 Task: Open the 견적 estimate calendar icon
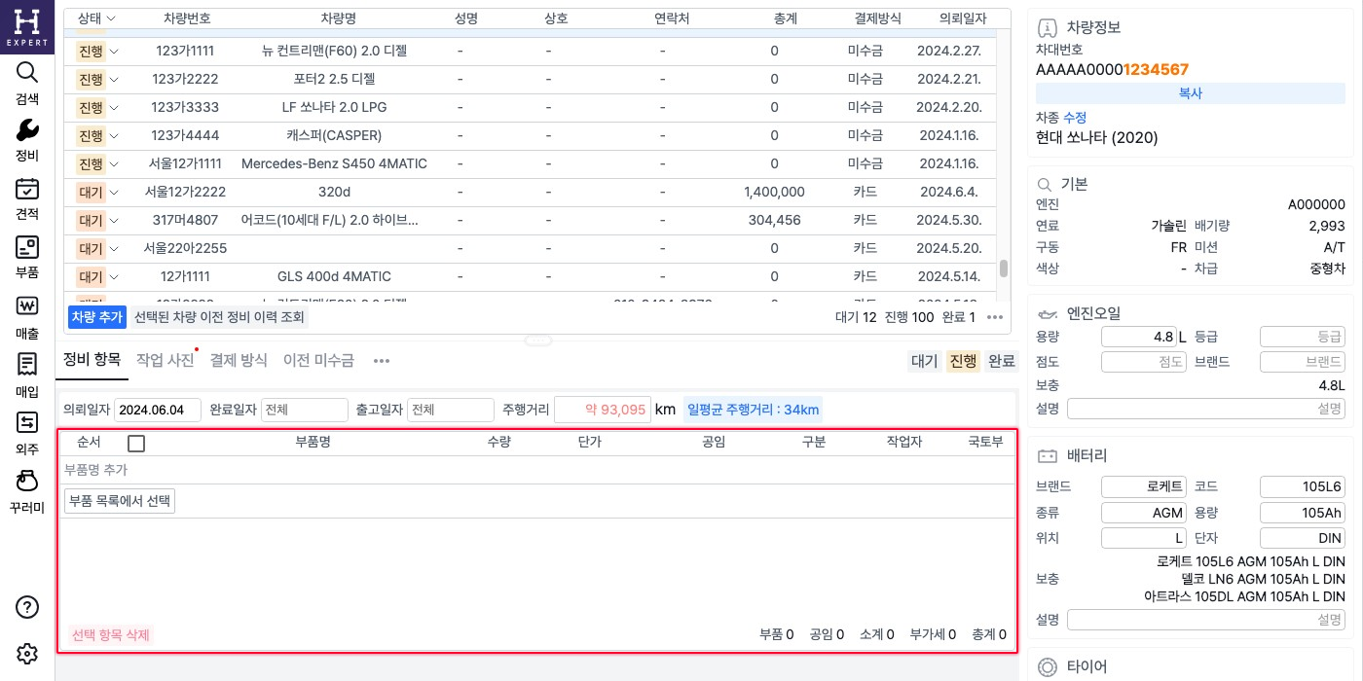[27, 189]
